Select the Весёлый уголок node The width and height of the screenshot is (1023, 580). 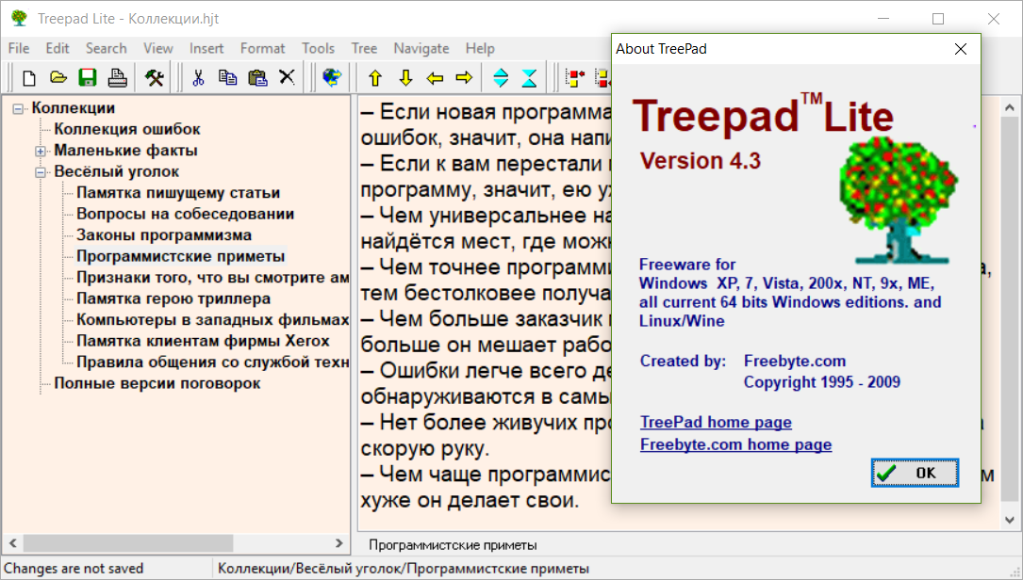tap(116, 171)
